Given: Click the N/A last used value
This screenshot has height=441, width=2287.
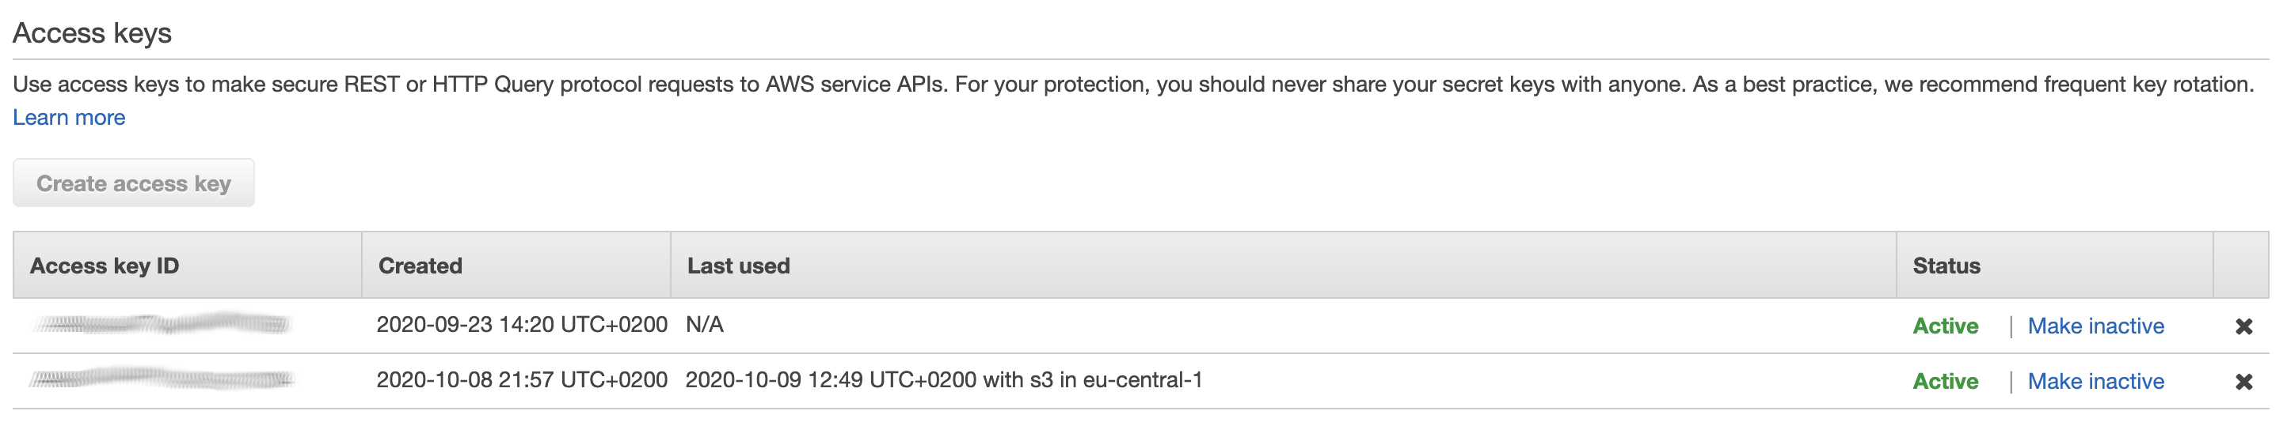Looking at the screenshot, I should pyautogui.click(x=704, y=324).
